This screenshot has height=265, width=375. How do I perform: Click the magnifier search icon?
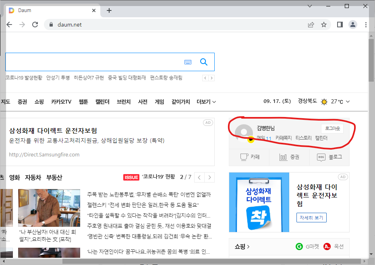coord(204,62)
